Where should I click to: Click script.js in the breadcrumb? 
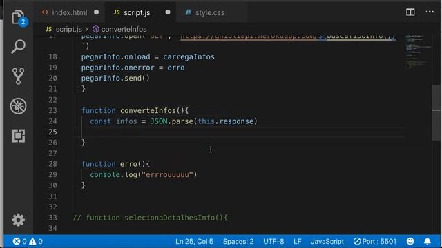68,29
